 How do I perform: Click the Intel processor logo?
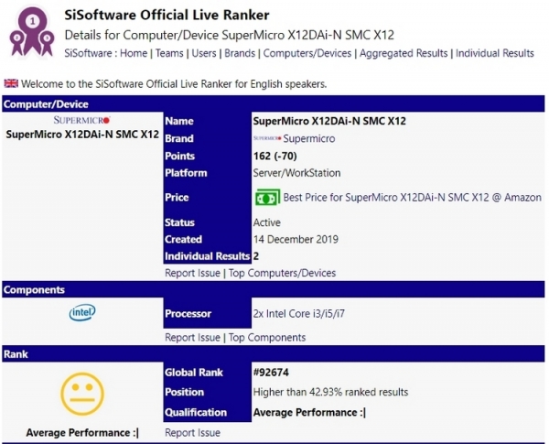pyautogui.click(x=81, y=313)
